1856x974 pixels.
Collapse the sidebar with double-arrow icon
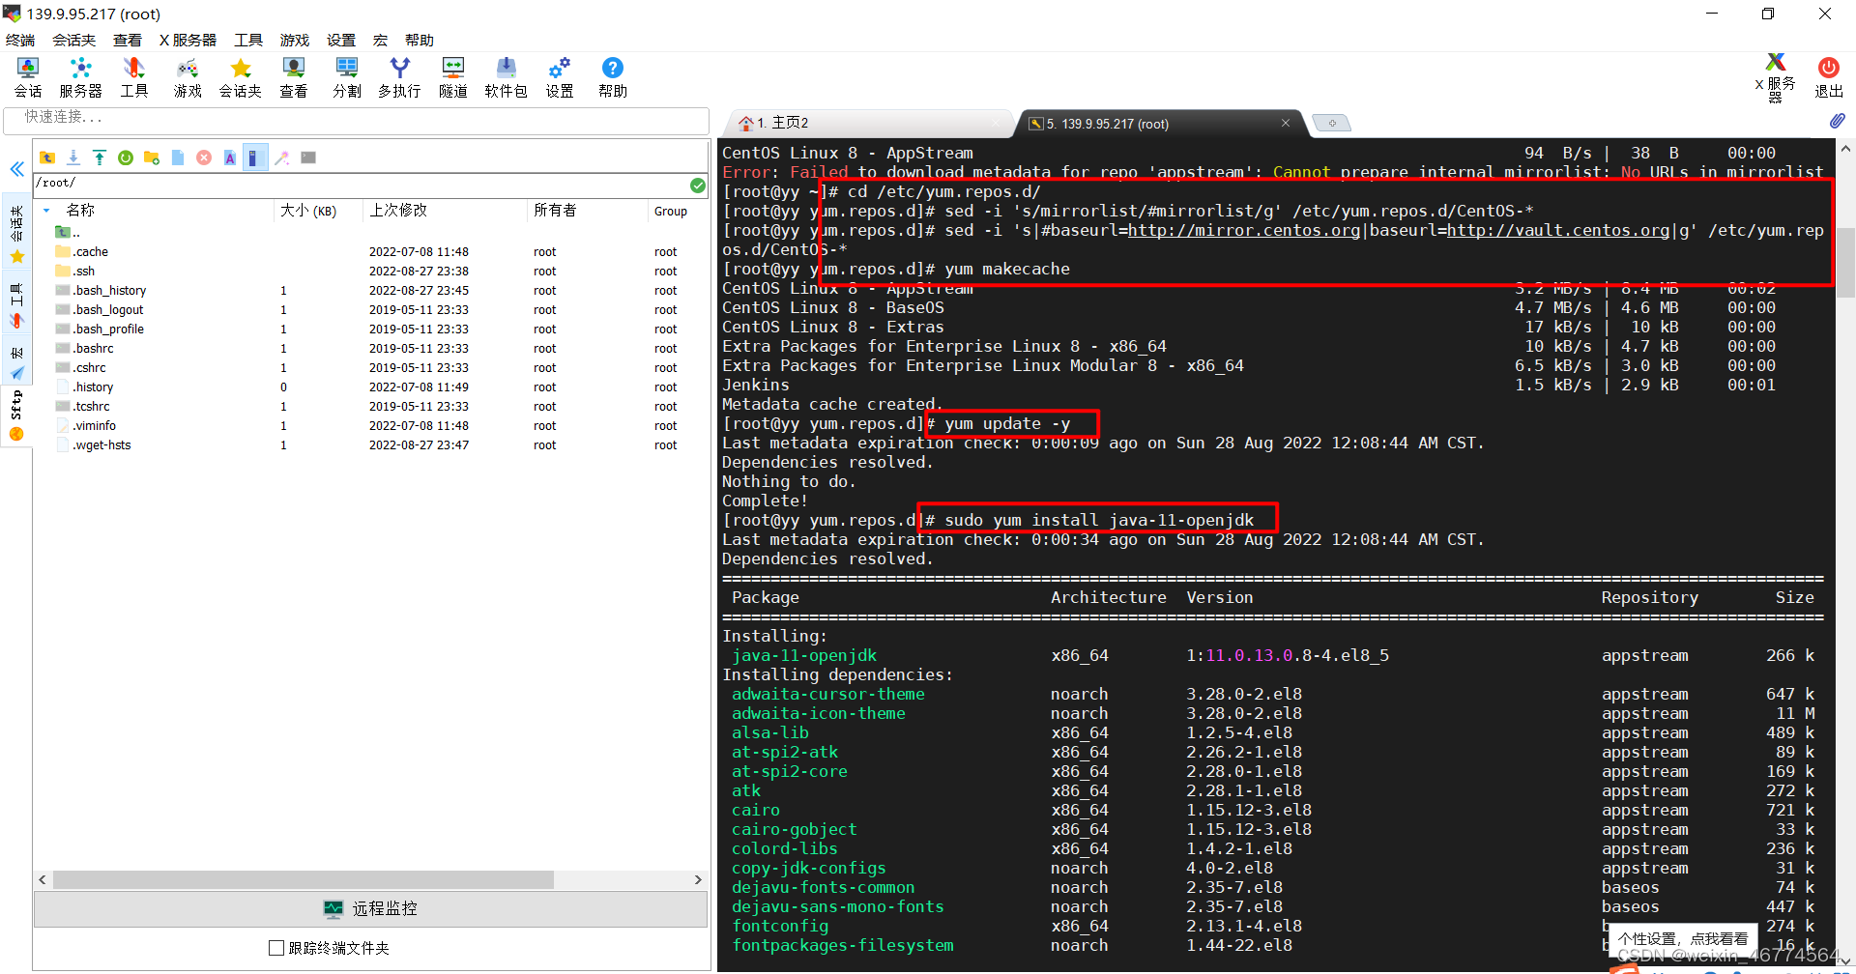[x=16, y=169]
